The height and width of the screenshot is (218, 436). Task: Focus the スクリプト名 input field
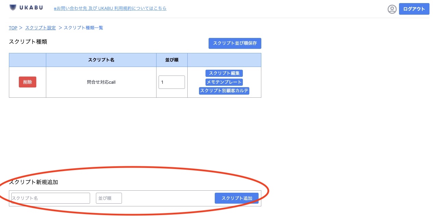(51, 198)
